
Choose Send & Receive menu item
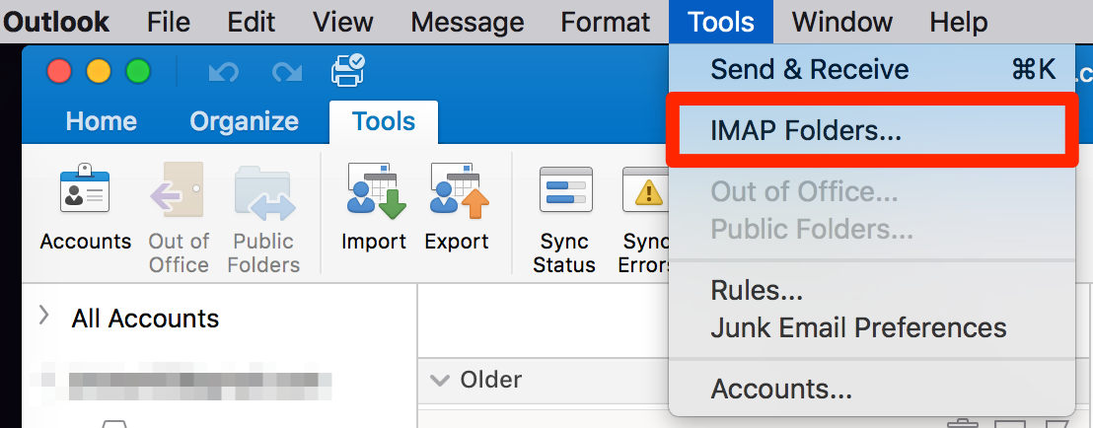pyautogui.click(x=809, y=69)
